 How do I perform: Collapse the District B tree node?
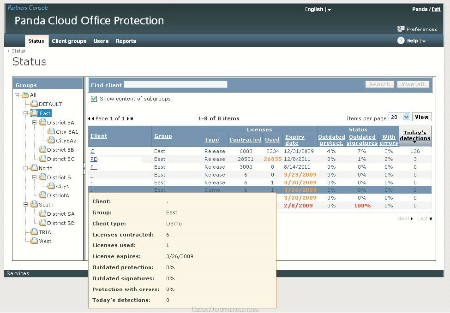pos(35,177)
